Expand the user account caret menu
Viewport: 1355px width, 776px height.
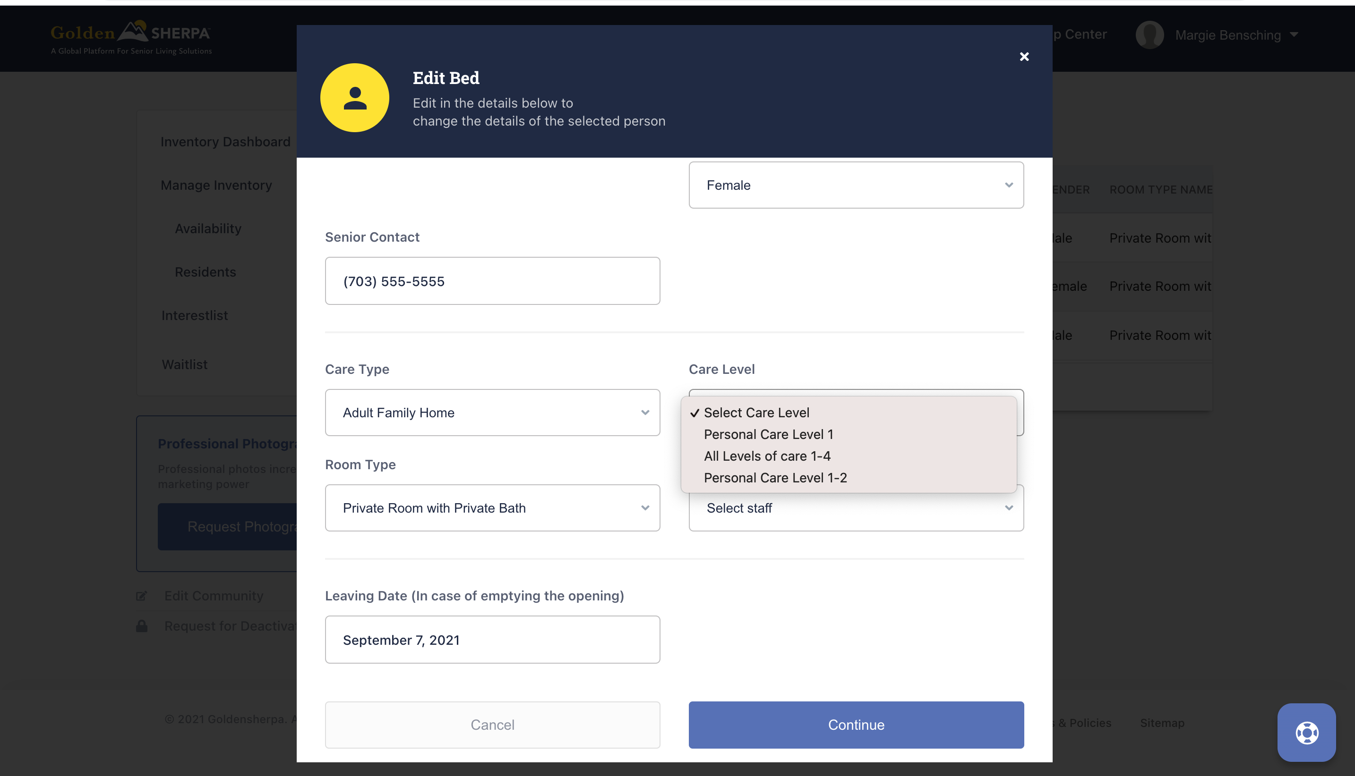[x=1294, y=34]
